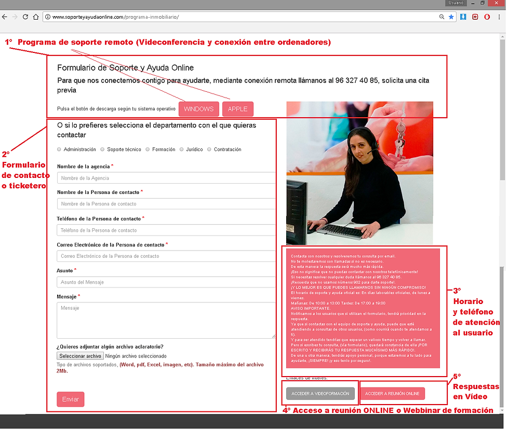Screen dimensions: 508x429
Task: Open the browser three-dot menu
Action: pyautogui.click(x=499, y=17)
